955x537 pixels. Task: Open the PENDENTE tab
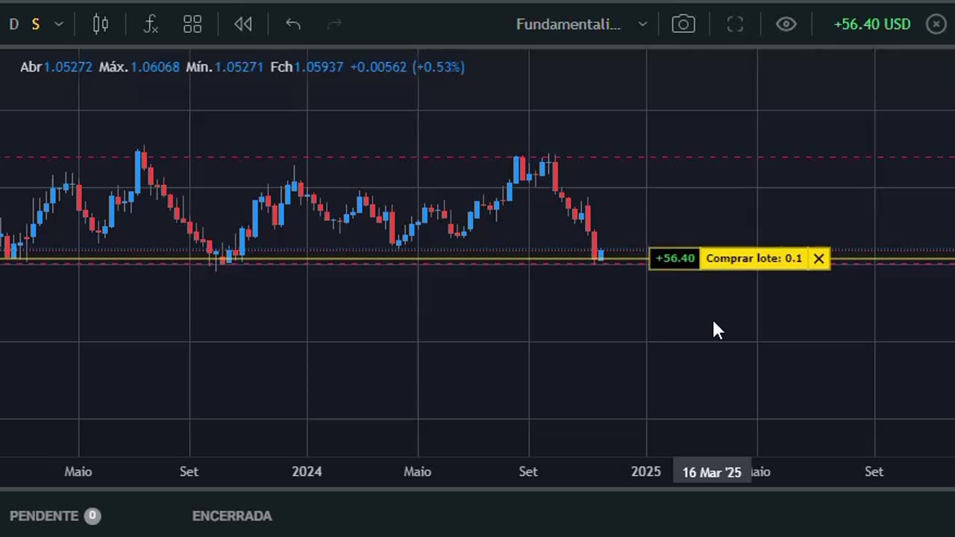pos(54,516)
